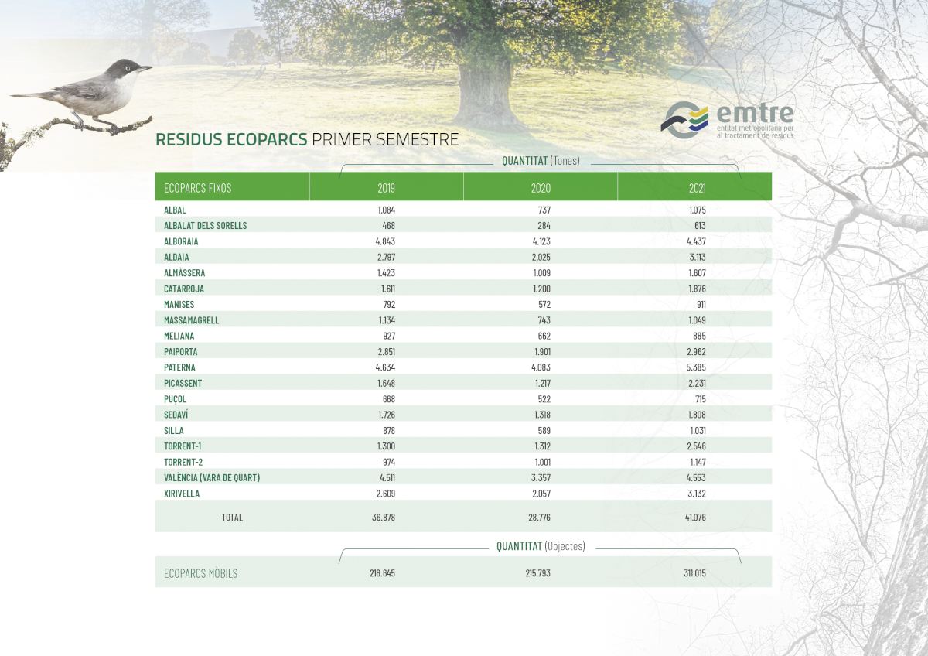Click the emtre logo
This screenshot has height=656, width=928.
coord(727,120)
